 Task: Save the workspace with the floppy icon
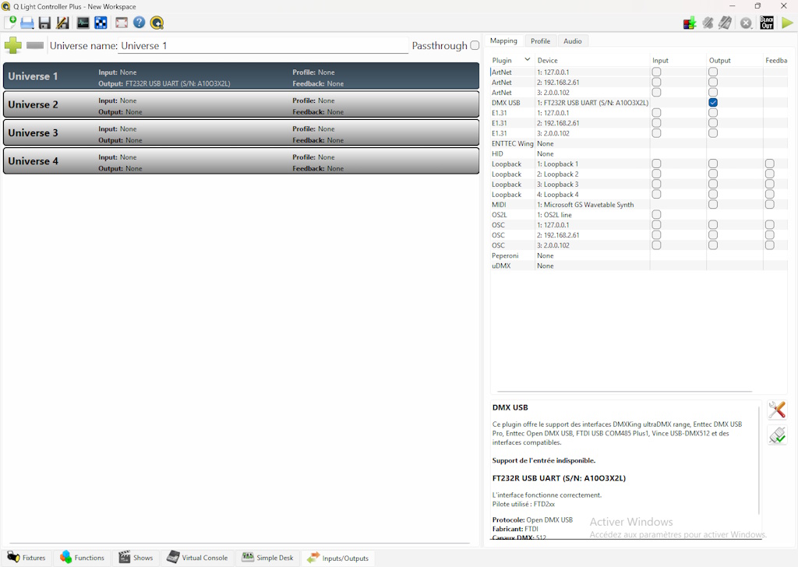click(x=44, y=23)
